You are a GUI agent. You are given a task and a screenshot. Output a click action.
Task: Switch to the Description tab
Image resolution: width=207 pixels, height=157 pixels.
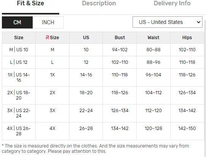pos(99,3)
